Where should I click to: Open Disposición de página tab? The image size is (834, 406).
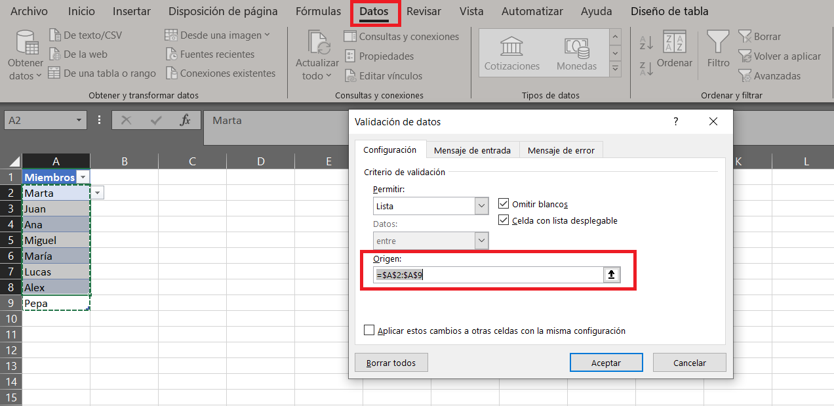point(223,11)
